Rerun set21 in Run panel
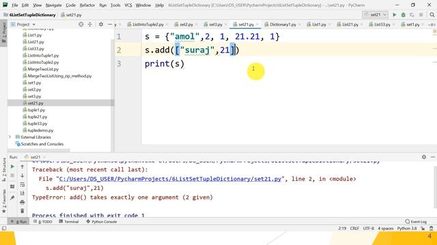 (x=12, y=167)
